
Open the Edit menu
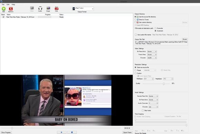point(8,4)
